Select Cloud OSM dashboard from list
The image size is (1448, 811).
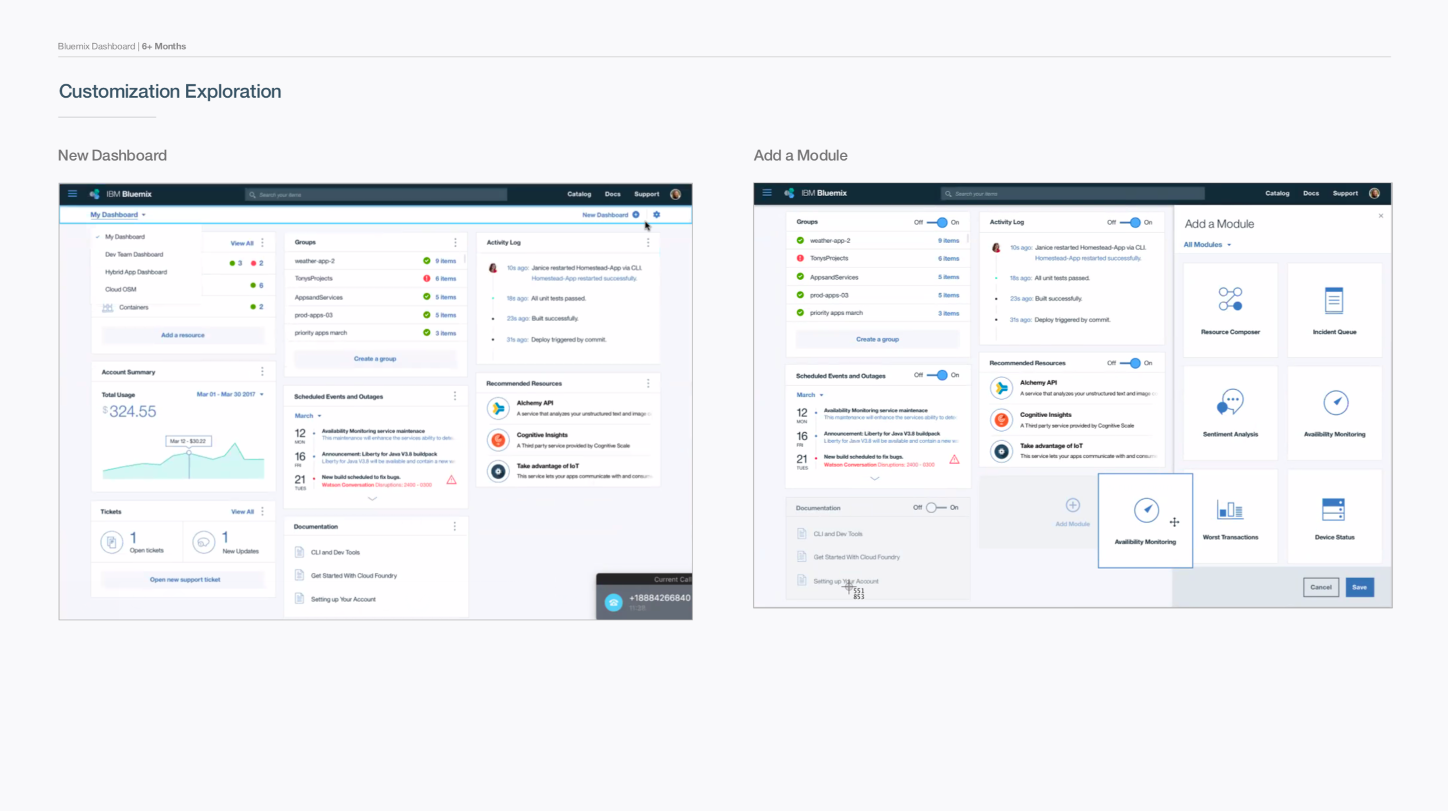coord(121,289)
